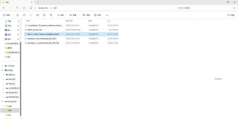Open Videos in quick access
Screen dimensions: 238x119
coord(10,35)
